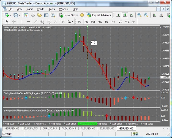Expand the Arrows tool dropdown

(72, 22)
